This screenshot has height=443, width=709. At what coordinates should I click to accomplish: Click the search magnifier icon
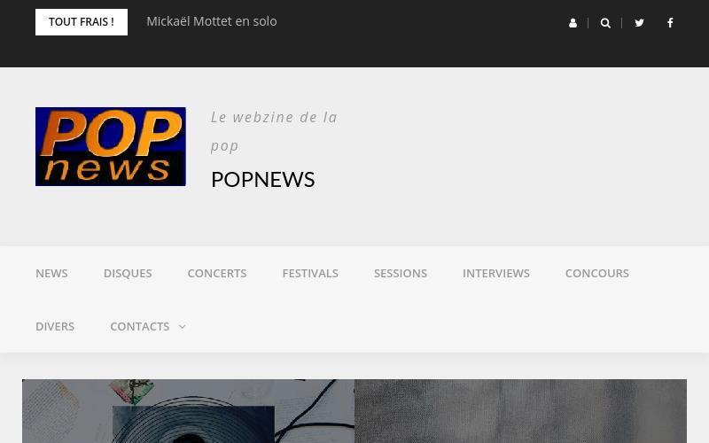(x=605, y=23)
